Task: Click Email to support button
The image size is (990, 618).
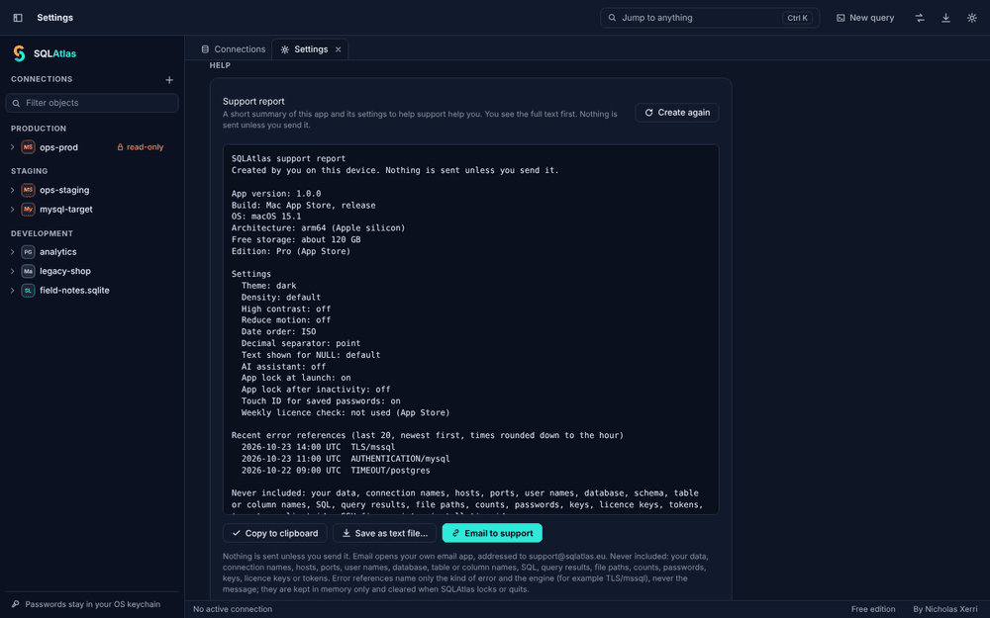Action: pyautogui.click(x=492, y=533)
